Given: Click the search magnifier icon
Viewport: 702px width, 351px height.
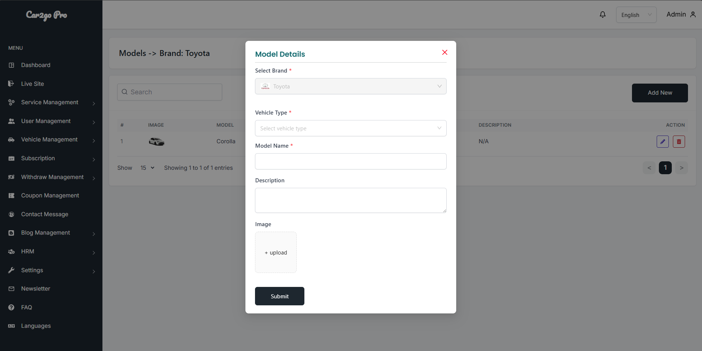Looking at the screenshot, I should [125, 92].
